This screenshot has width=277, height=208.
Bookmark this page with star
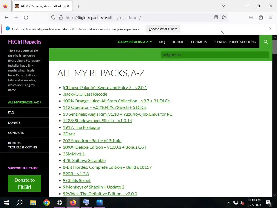click(x=224, y=17)
